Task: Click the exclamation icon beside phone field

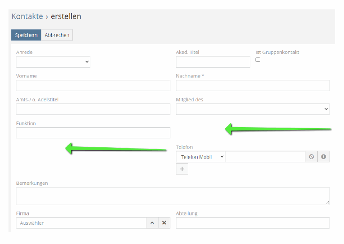Action: pos(323,157)
